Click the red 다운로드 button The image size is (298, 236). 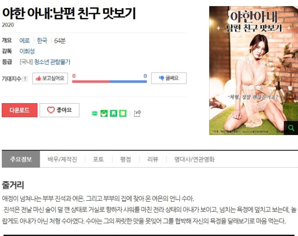(x=20, y=110)
